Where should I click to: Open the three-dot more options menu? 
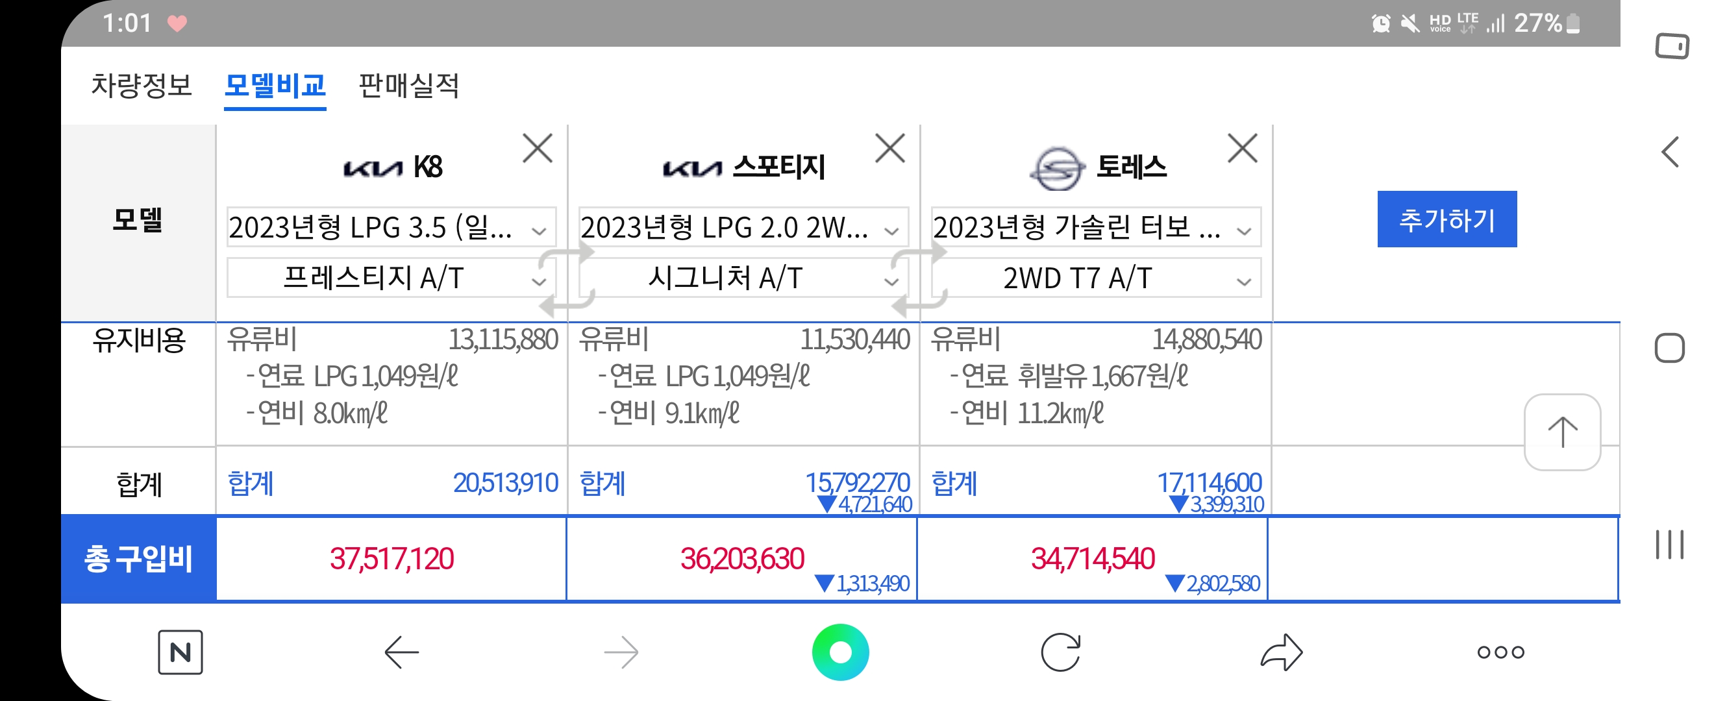pyautogui.click(x=1500, y=652)
